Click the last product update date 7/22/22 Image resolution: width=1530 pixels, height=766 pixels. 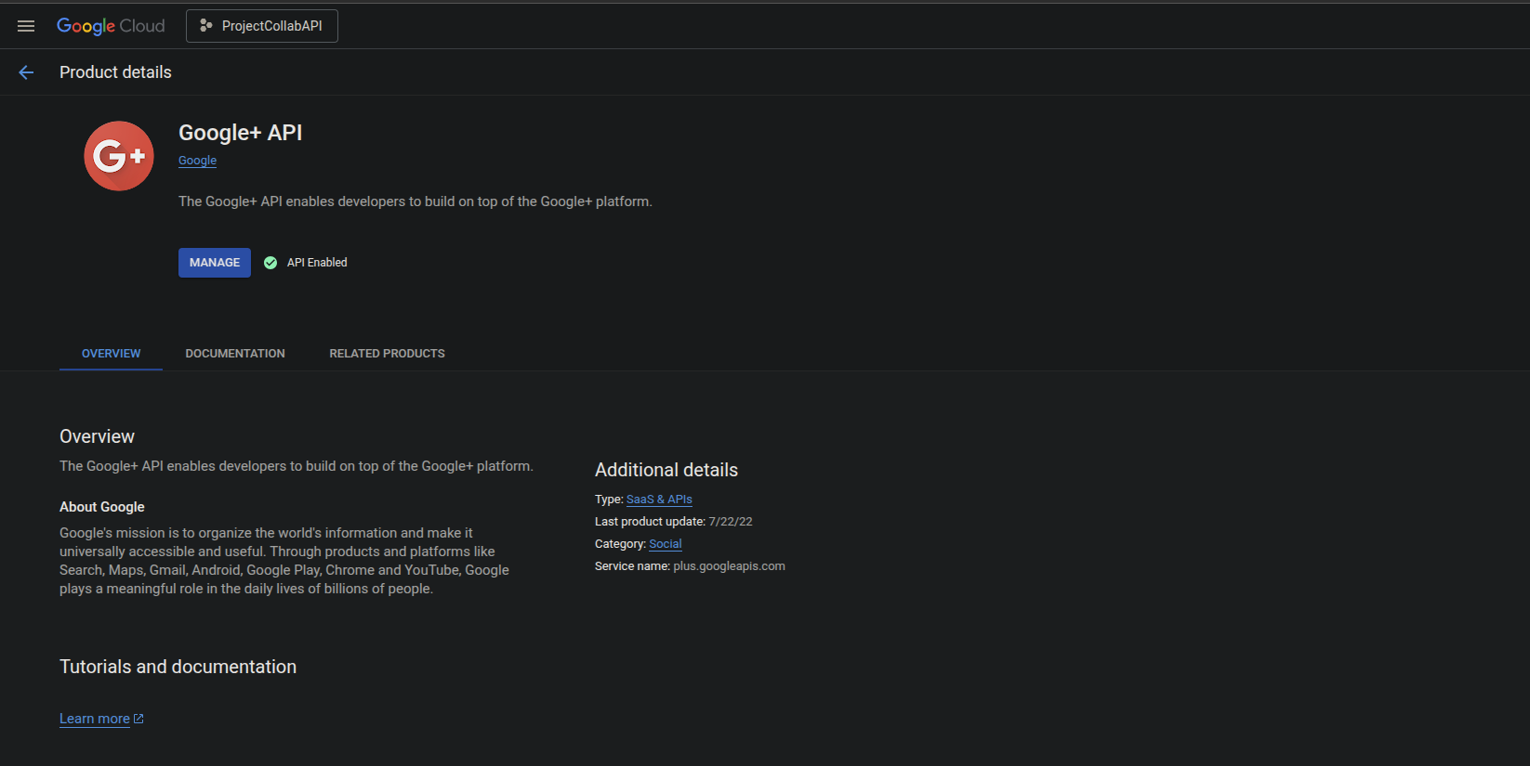(731, 522)
